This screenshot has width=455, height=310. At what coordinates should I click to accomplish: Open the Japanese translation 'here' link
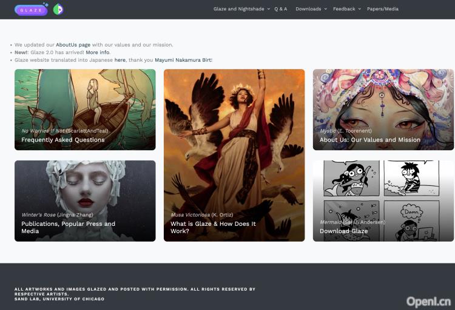120,61
